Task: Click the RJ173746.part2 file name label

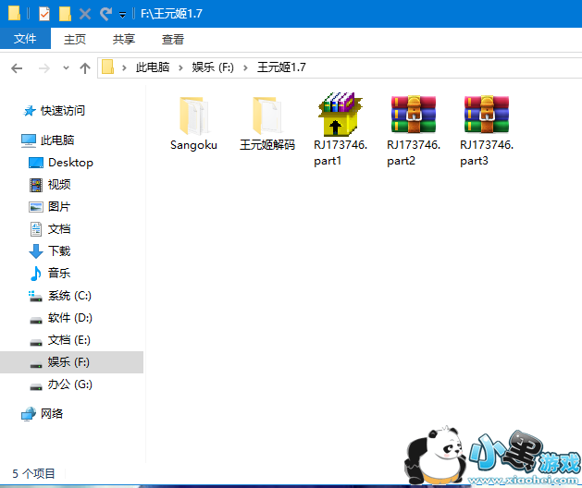Action: (x=413, y=152)
